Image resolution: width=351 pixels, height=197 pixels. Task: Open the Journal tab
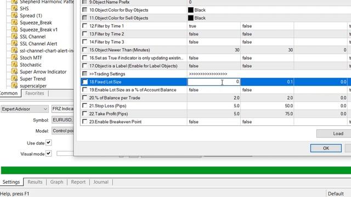pyautogui.click(x=101, y=182)
